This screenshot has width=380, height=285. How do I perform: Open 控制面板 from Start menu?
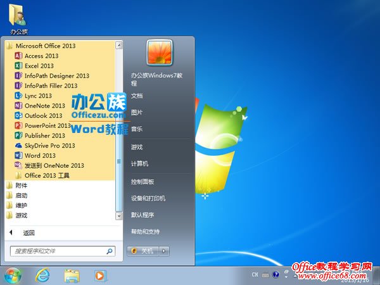[x=142, y=182]
